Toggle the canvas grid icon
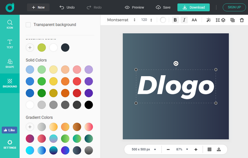 point(210,149)
